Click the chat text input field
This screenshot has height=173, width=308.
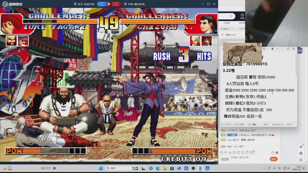pos(249,158)
